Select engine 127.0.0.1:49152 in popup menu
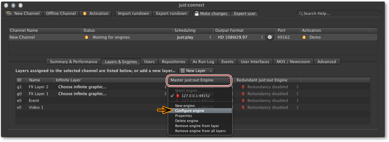The height and width of the screenshot is (142, 389). (200, 96)
